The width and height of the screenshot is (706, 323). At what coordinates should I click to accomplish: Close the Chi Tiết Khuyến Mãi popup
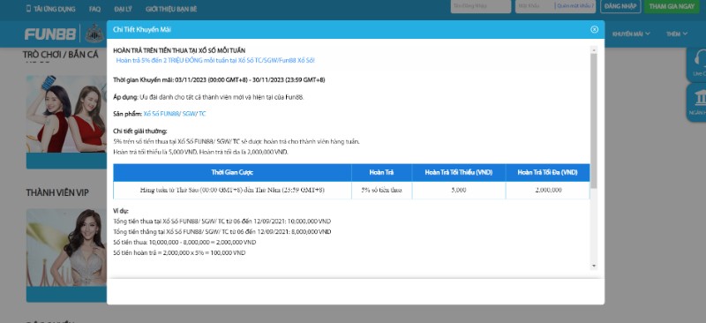594,29
